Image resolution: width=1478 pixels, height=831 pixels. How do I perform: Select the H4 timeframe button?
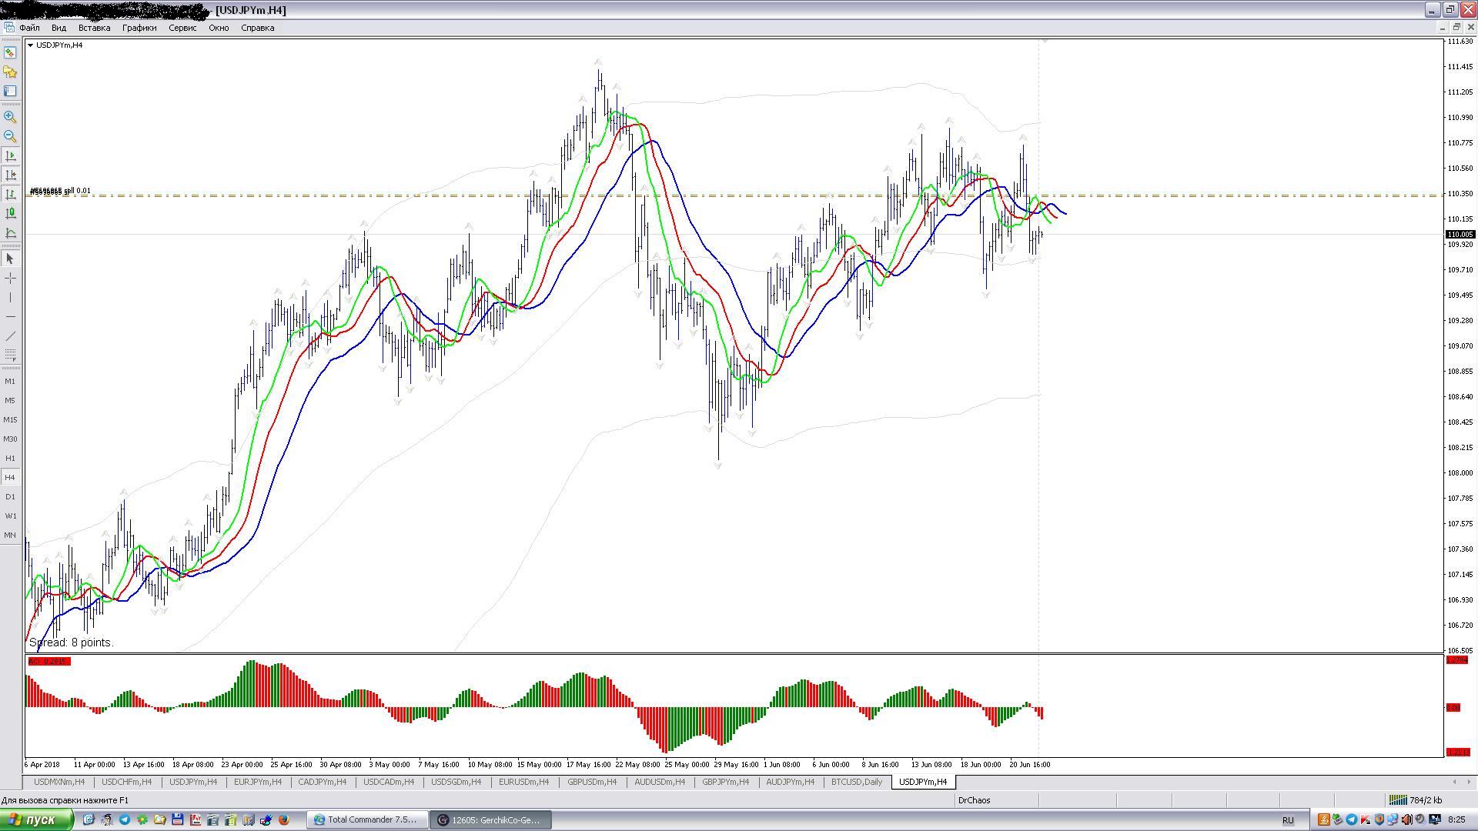pyautogui.click(x=10, y=477)
